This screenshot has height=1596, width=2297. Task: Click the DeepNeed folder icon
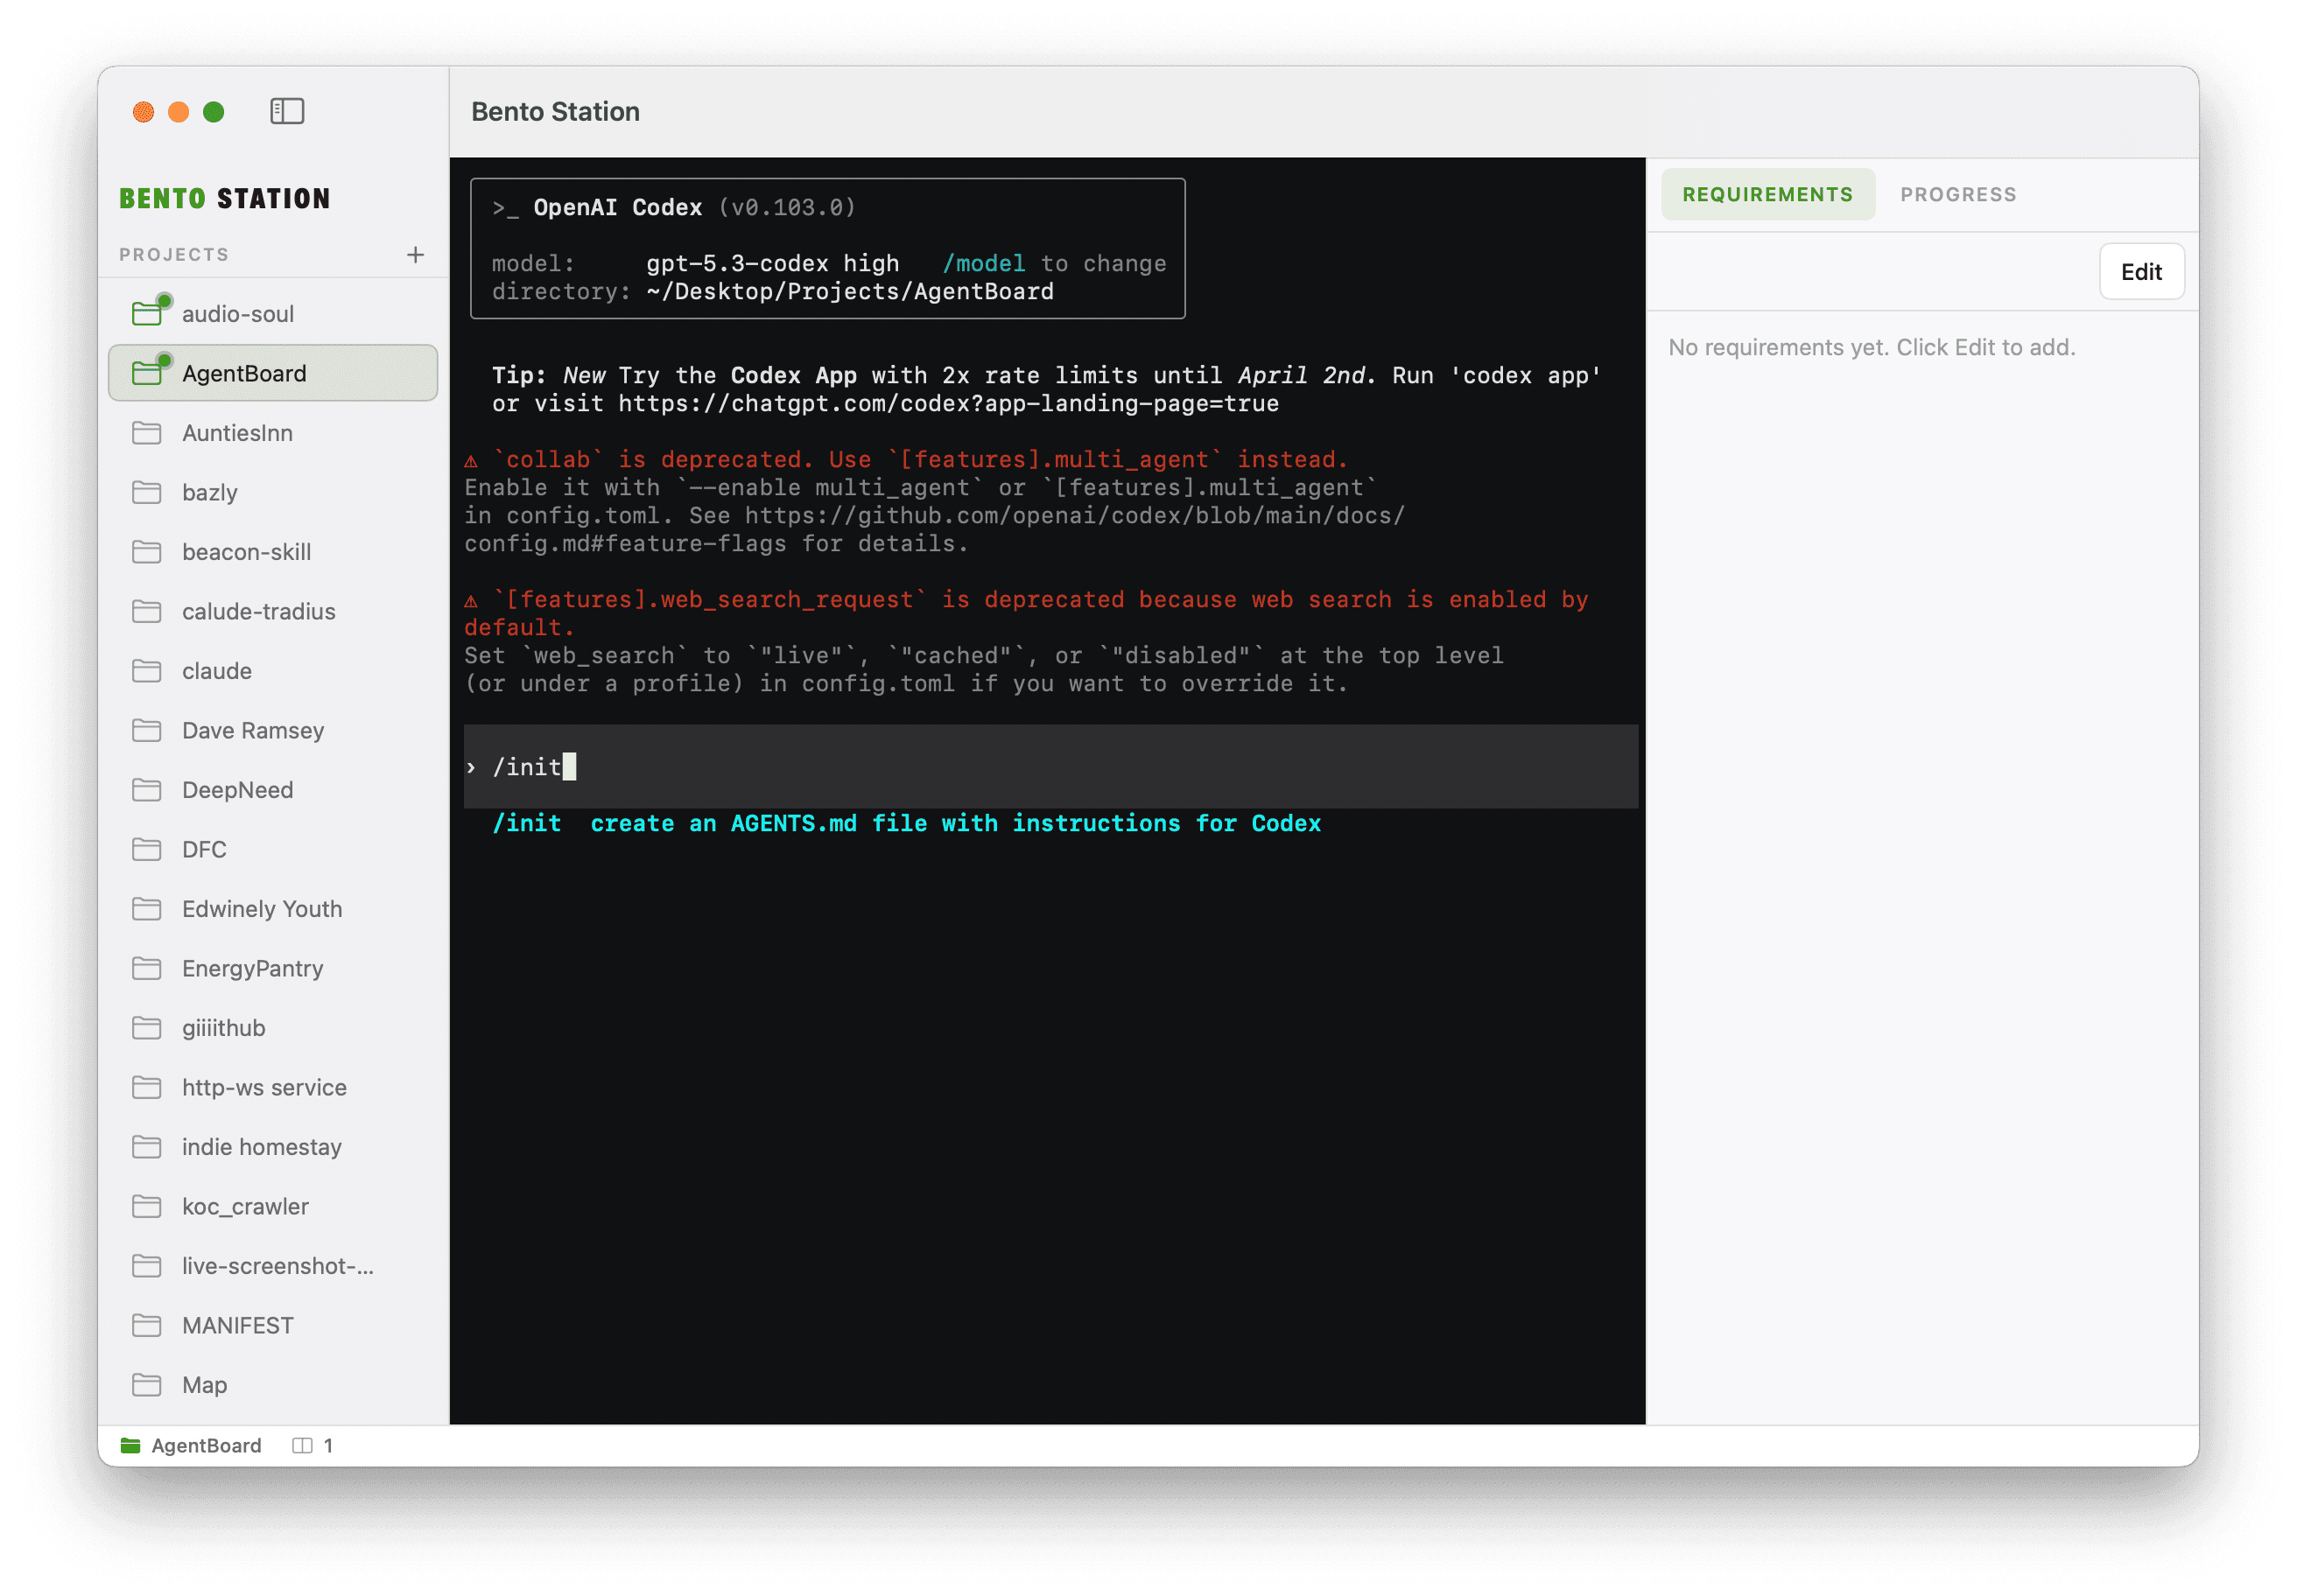(147, 789)
